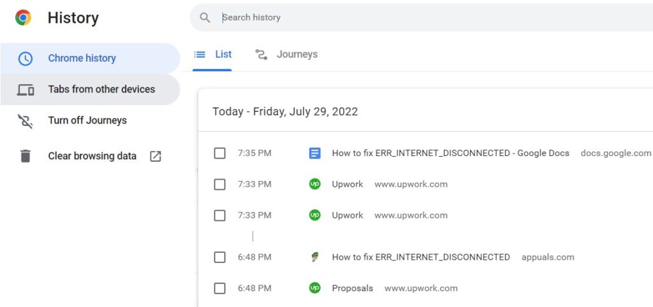Open the Proposals history link

[352, 289]
